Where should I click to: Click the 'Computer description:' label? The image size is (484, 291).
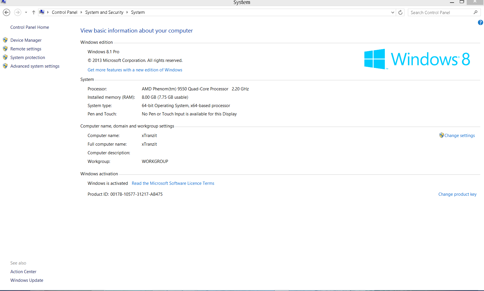point(109,153)
